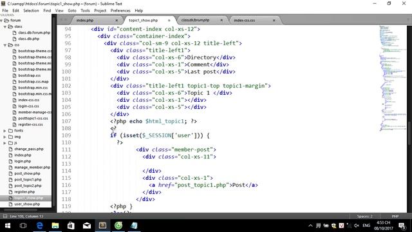Open class.db.forum.php in sidebar
The width and height of the screenshot is (412, 232).
pyautogui.click(x=34, y=33)
